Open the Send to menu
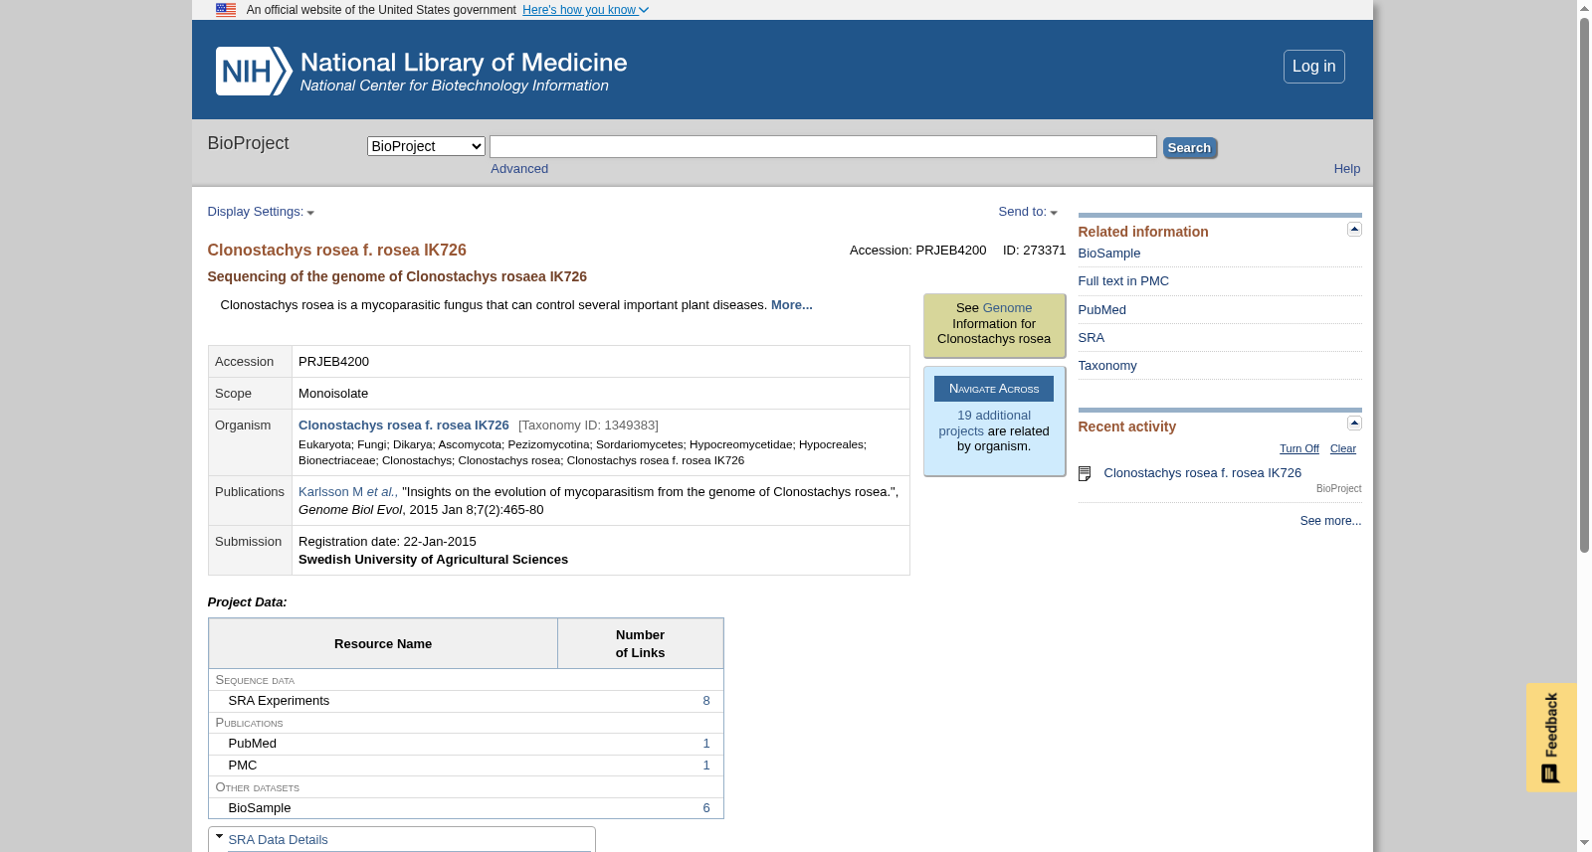This screenshot has height=852, width=1592. (1028, 212)
